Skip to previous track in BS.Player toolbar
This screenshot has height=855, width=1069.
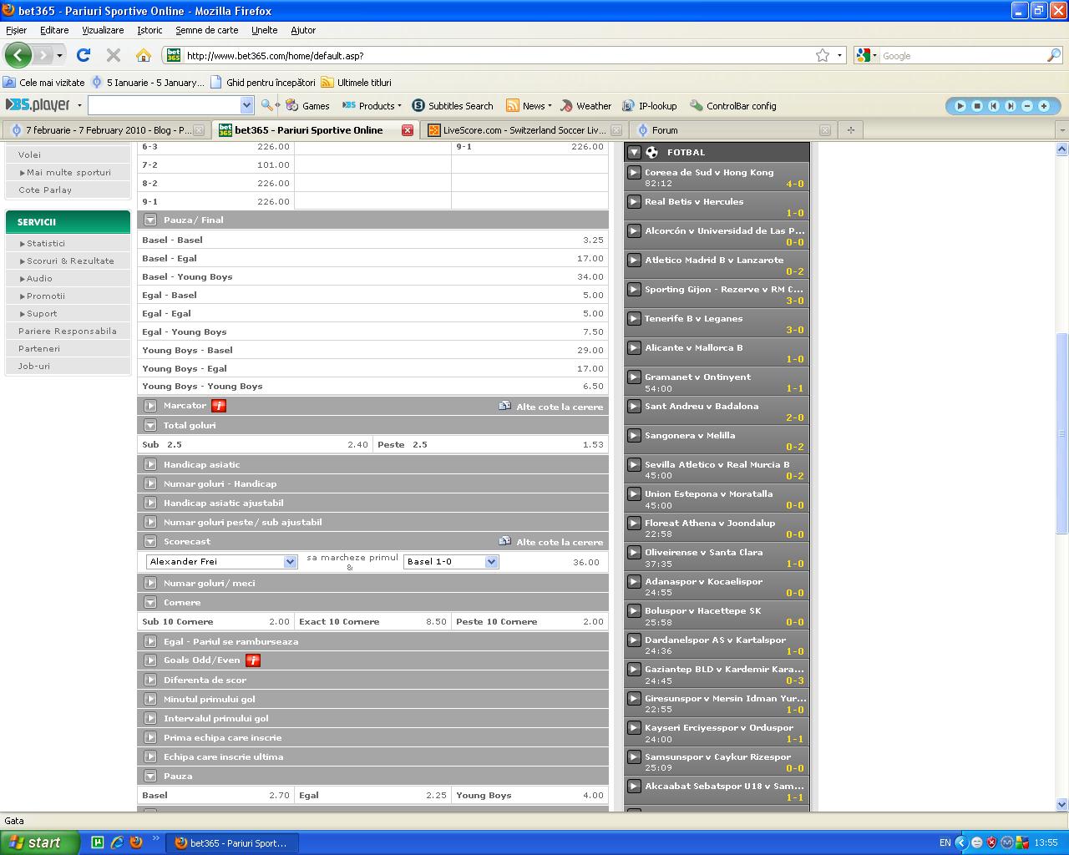(x=994, y=106)
